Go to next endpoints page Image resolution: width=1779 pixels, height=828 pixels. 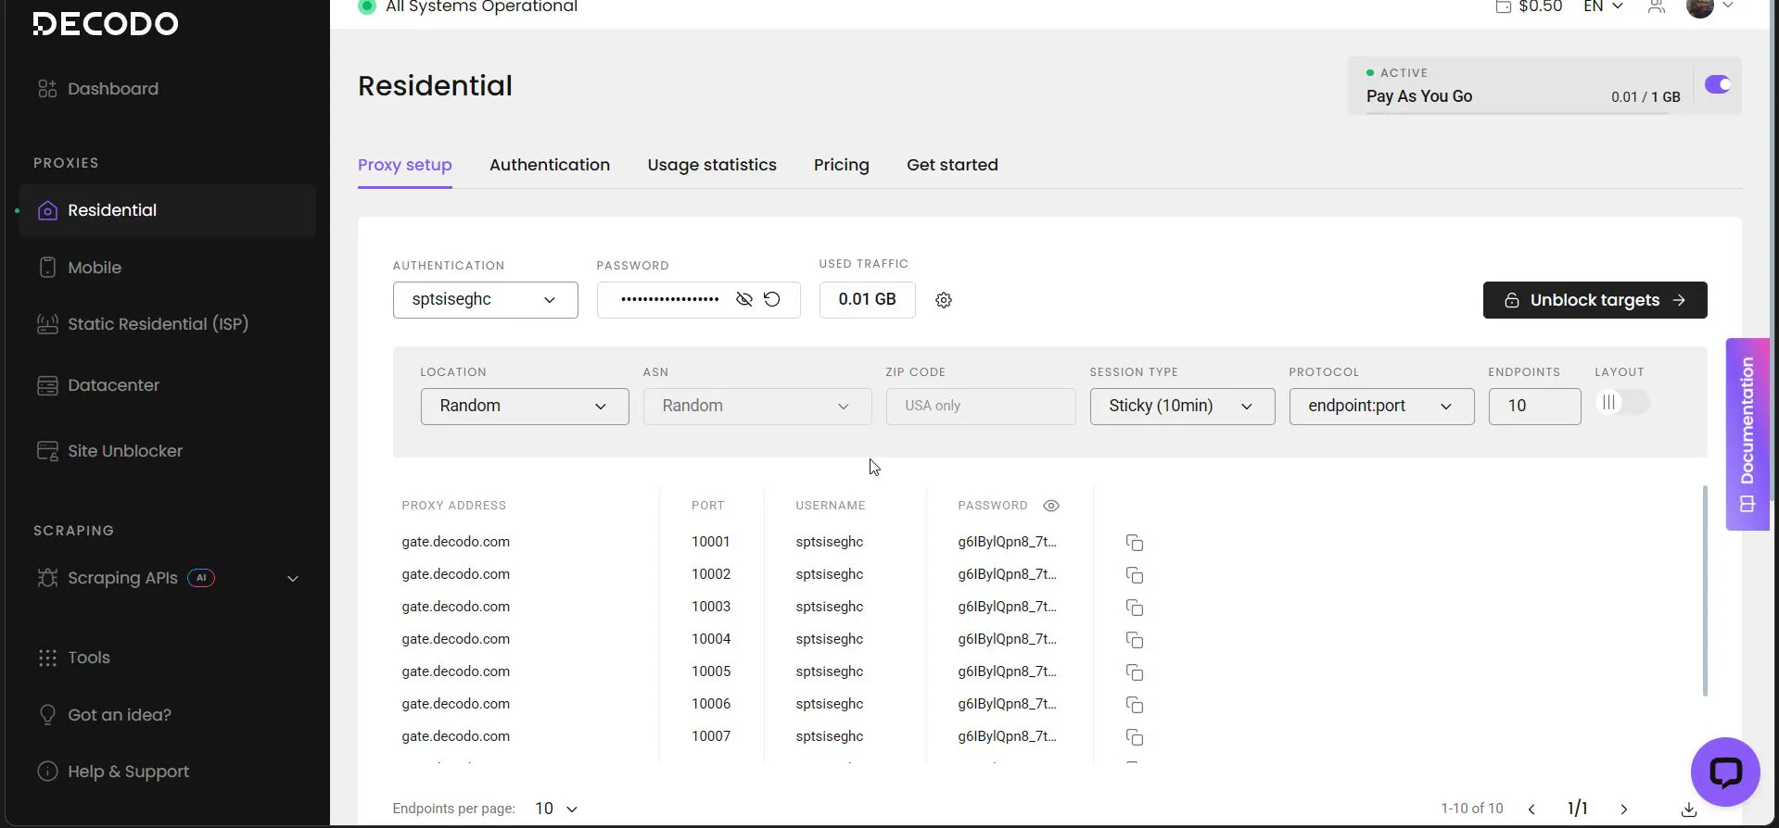coord(1623,809)
